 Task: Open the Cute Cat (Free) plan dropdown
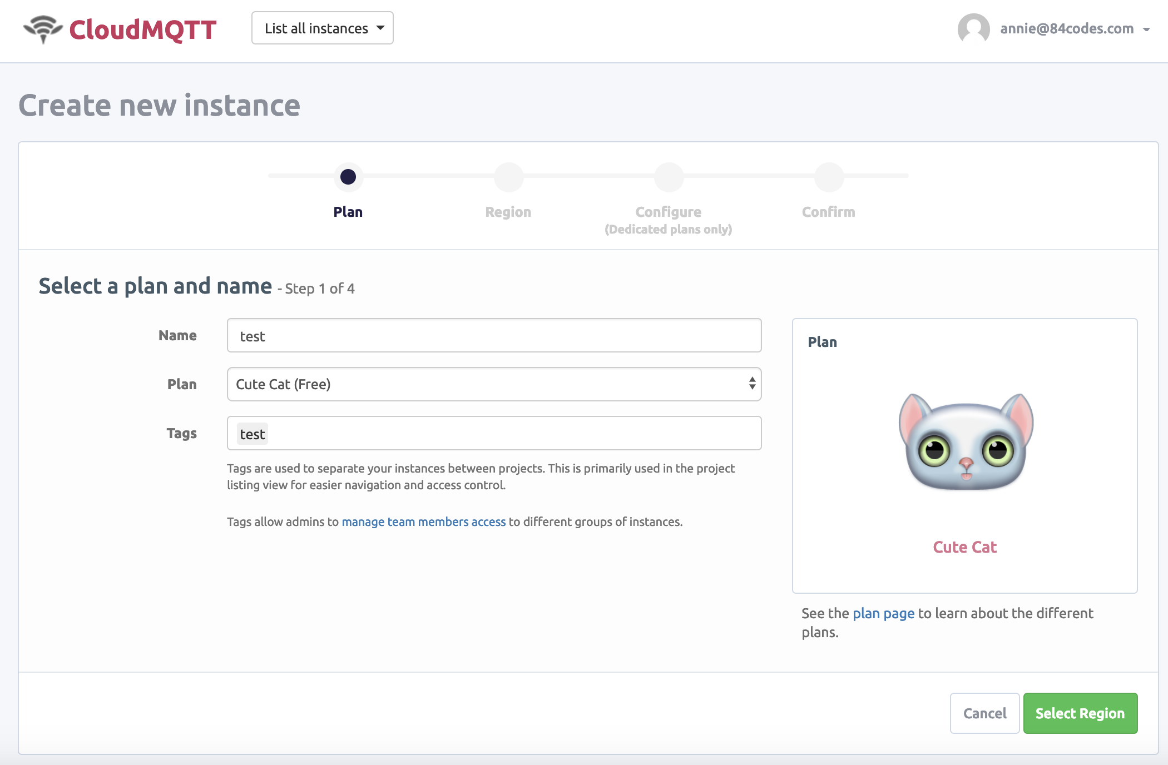coord(494,384)
